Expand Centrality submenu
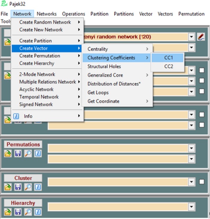The image size is (210, 219). click(117, 49)
